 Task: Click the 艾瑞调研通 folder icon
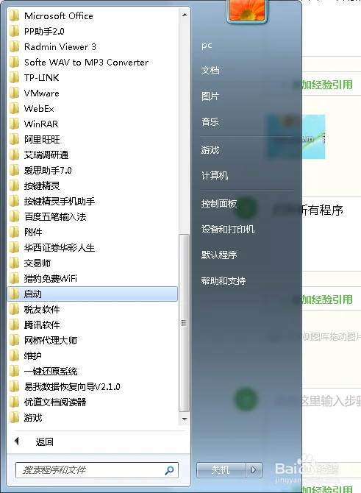click(x=14, y=155)
